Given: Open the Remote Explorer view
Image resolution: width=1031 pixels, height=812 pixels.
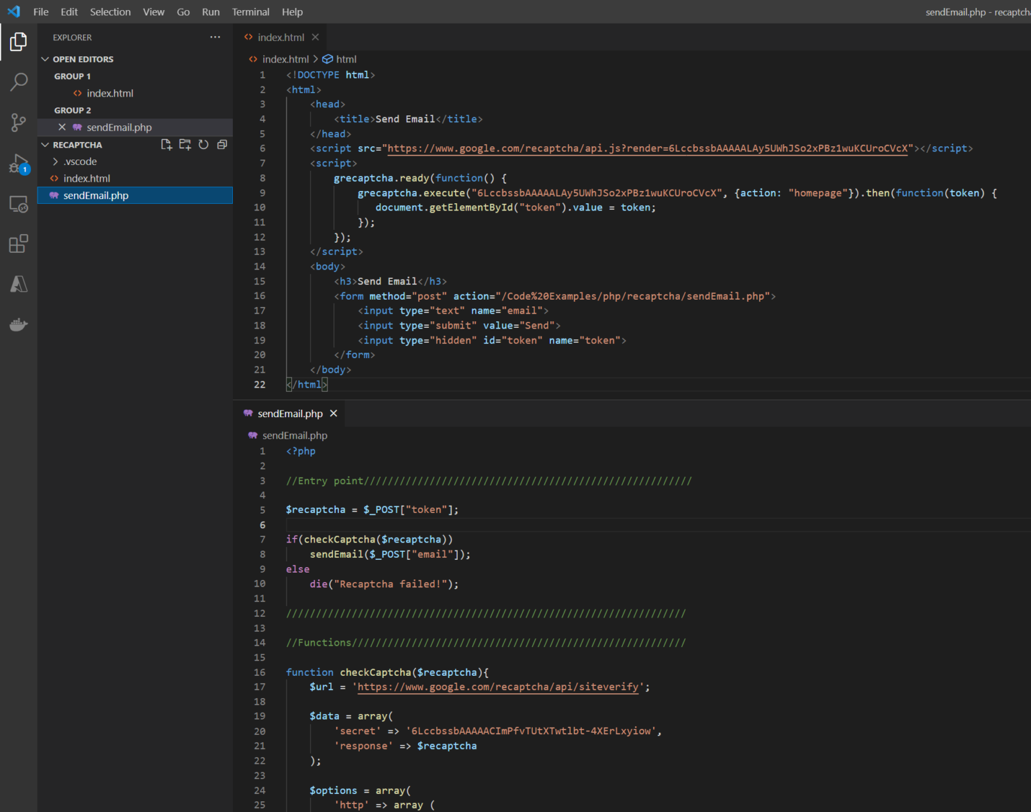Looking at the screenshot, I should coord(19,204).
